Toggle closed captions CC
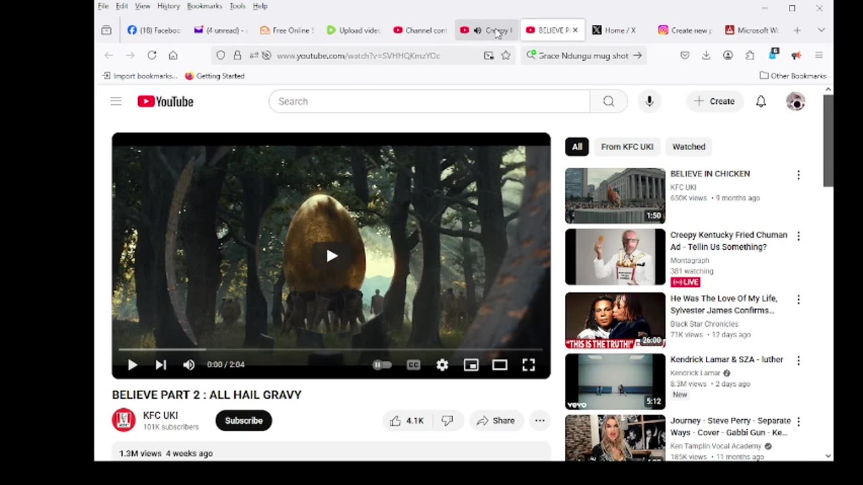This screenshot has width=863, height=485. (413, 364)
